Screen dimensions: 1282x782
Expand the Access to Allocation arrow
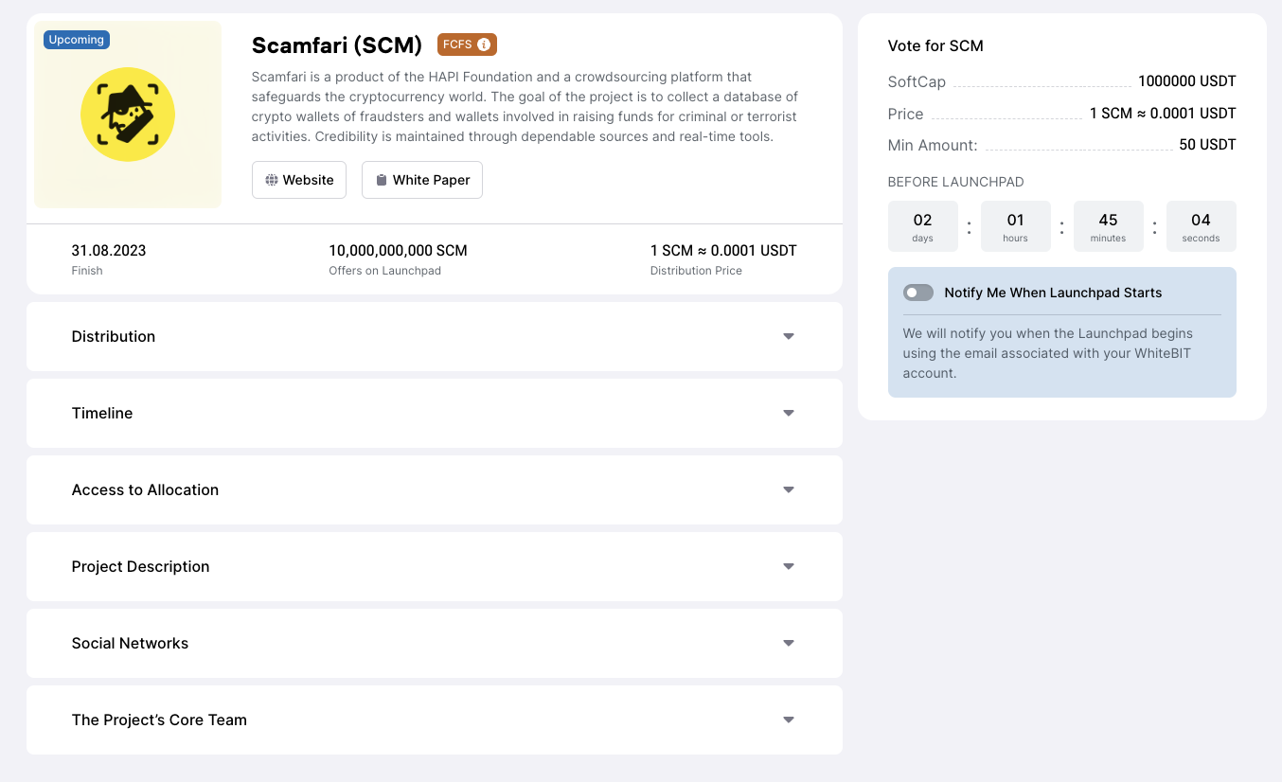click(x=789, y=489)
